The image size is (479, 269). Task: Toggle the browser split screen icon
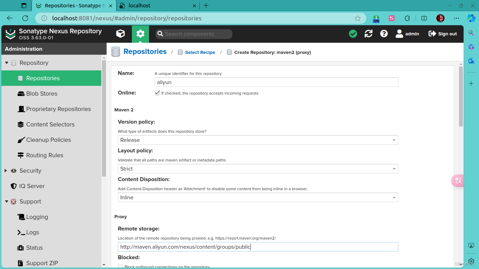click(424, 18)
